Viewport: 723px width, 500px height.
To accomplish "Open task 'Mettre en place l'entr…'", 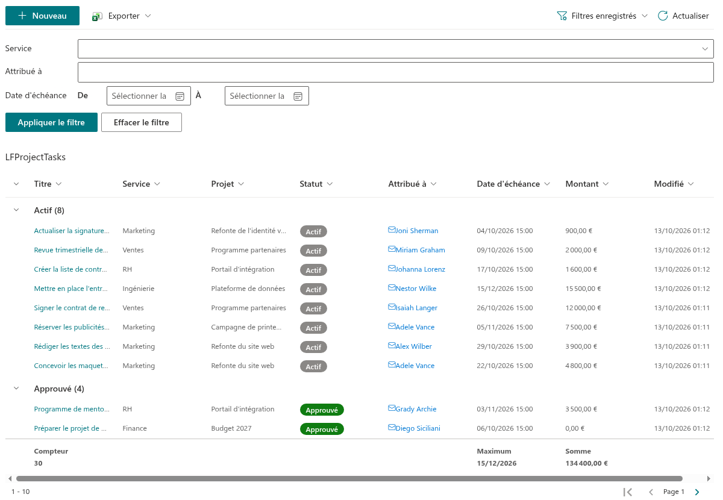I will coord(71,289).
